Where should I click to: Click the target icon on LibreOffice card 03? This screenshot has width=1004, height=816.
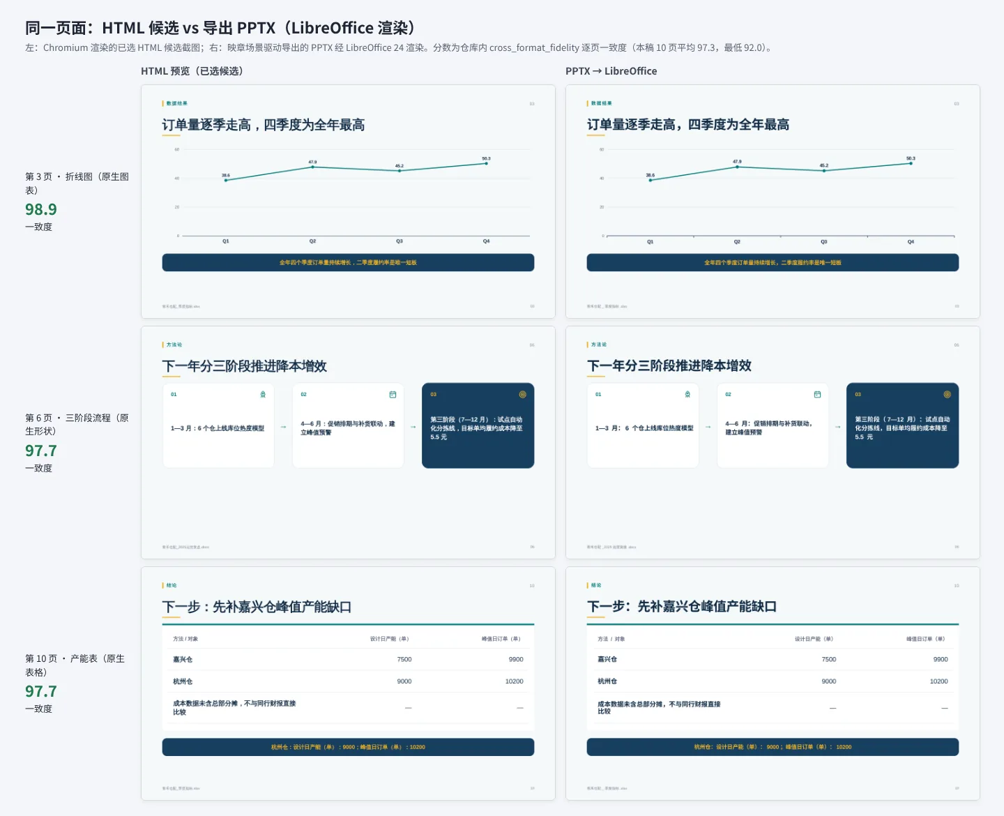pyautogui.click(x=947, y=395)
